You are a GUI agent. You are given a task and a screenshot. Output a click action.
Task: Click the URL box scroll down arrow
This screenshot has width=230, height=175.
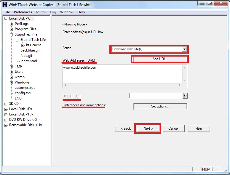185,80
